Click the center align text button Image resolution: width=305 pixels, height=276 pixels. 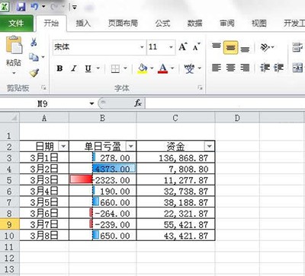pyautogui.click(x=230, y=68)
